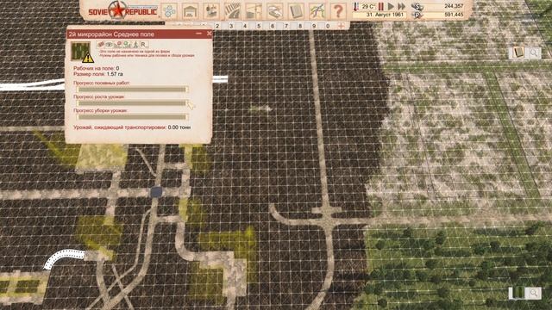The width and height of the screenshot is (552, 310).
Task: Select shortcut slot 0
Action: tap(328, 26)
